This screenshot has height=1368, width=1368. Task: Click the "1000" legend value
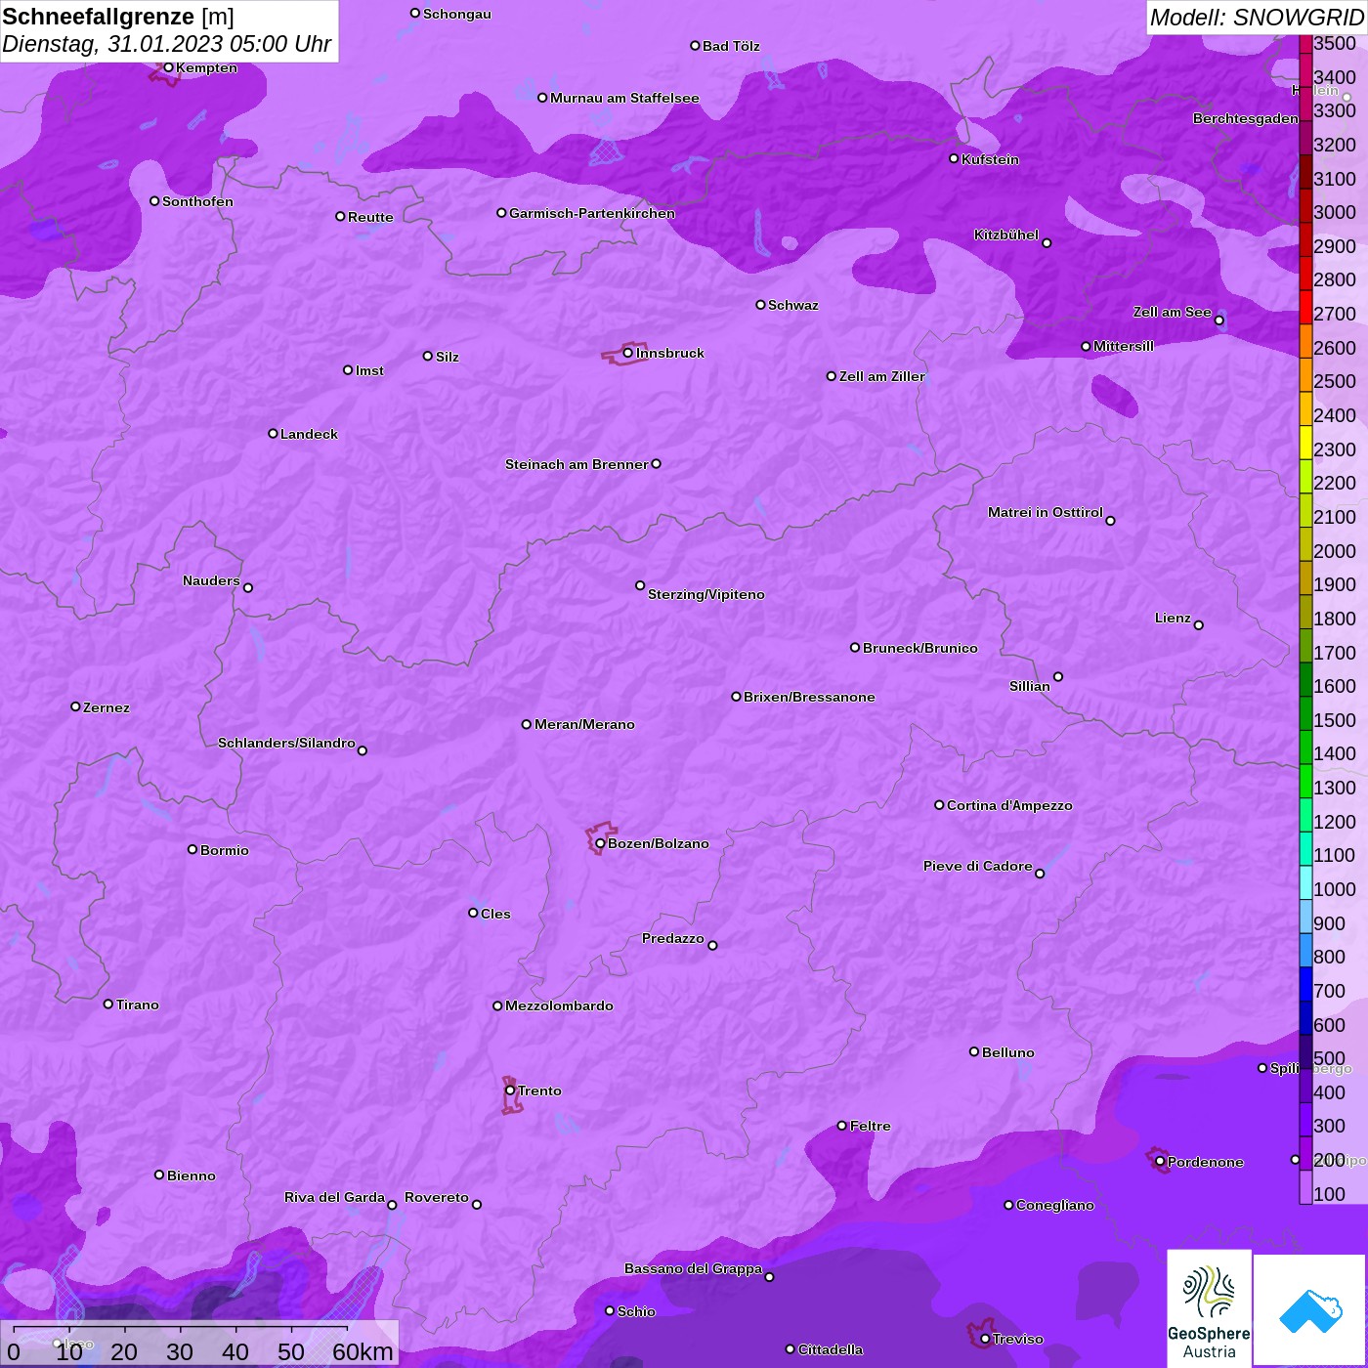[x=1335, y=889]
